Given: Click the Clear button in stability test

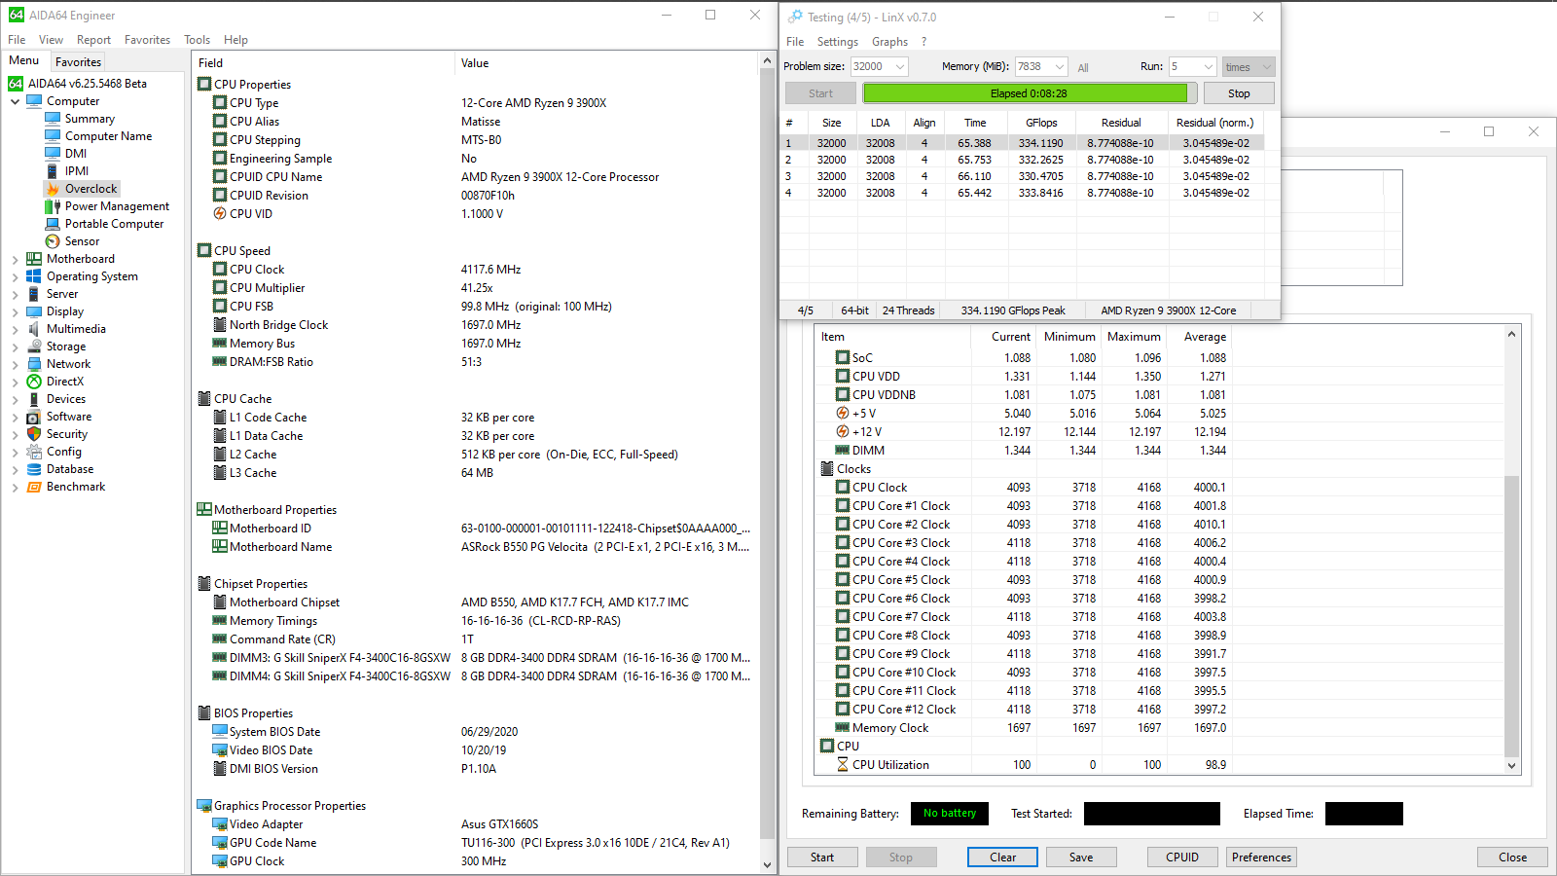Looking at the screenshot, I should (x=1002, y=858).
